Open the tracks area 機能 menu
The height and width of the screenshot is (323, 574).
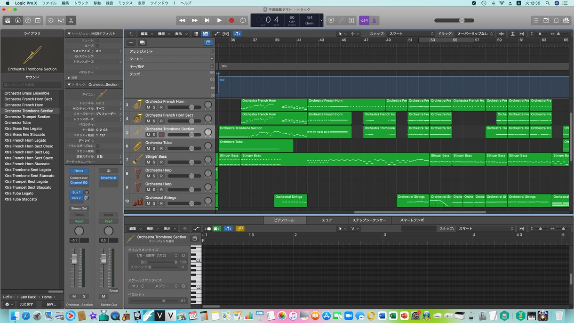tap(163, 34)
